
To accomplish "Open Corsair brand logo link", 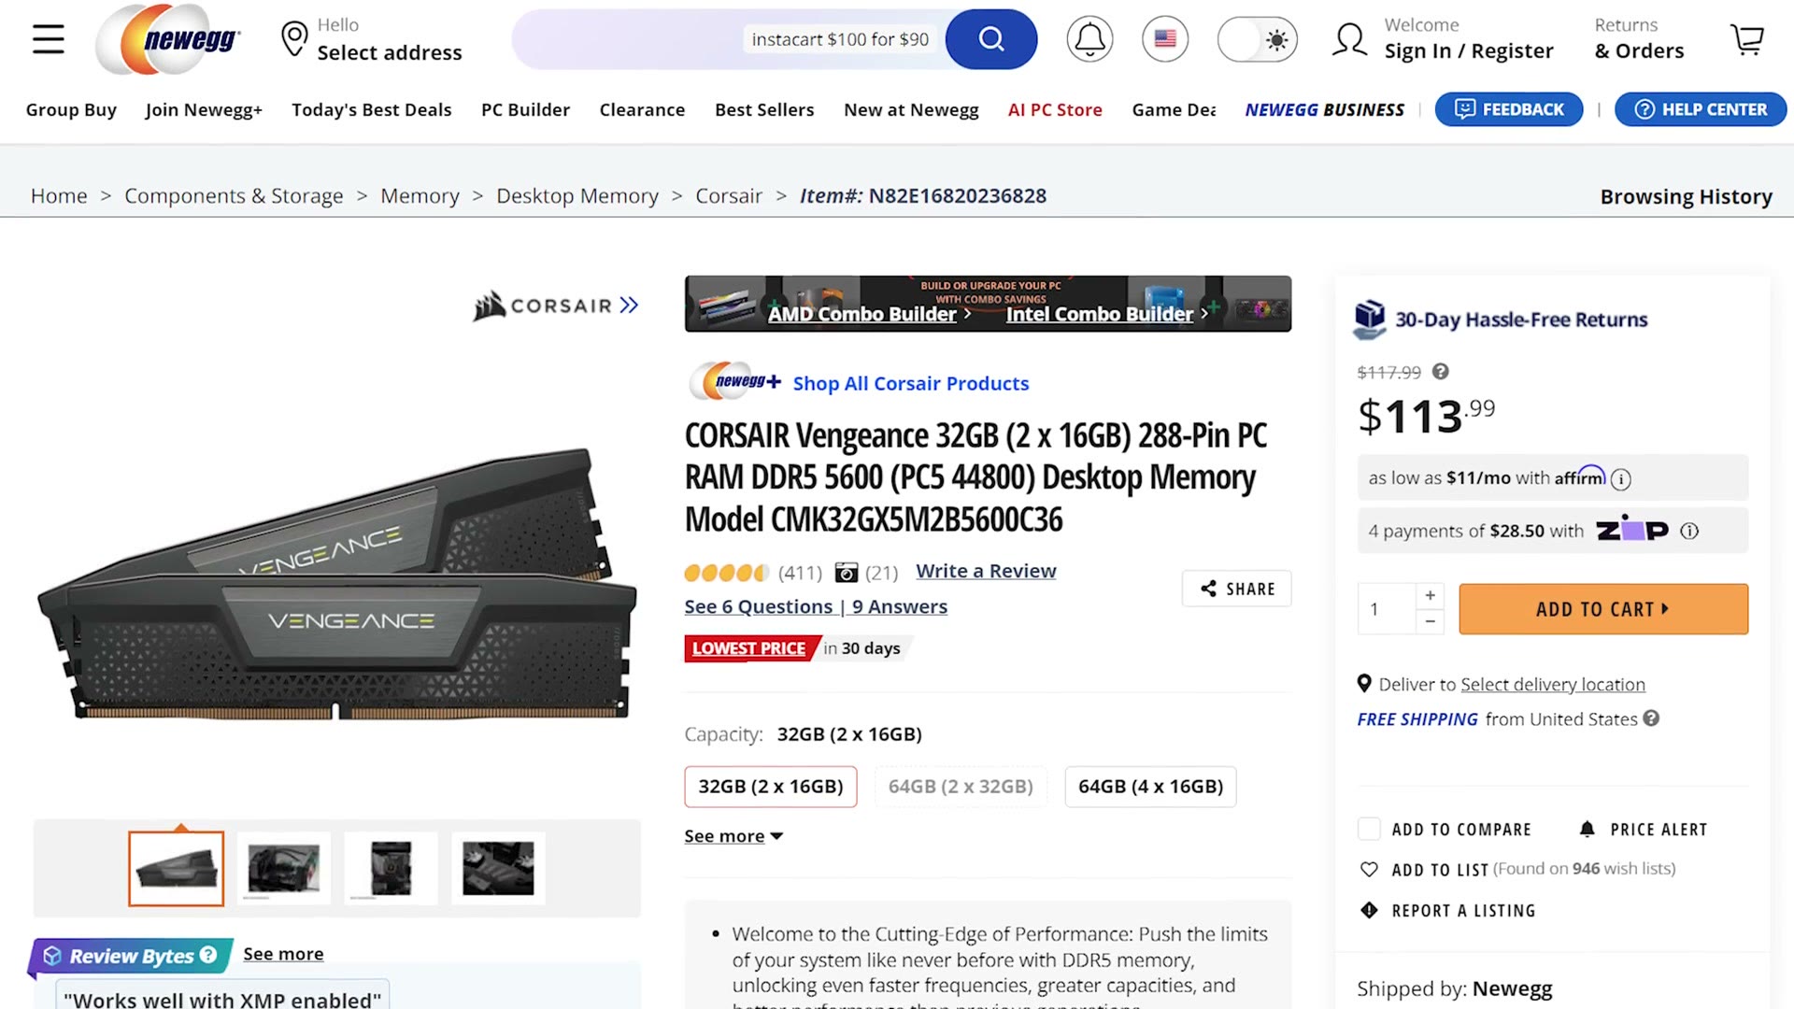I will coord(556,306).
